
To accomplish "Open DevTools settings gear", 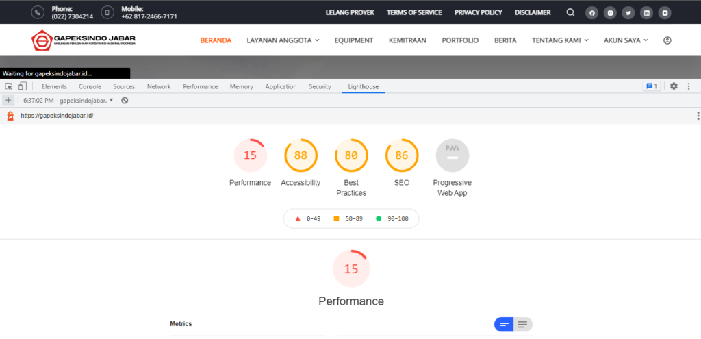I will [674, 86].
